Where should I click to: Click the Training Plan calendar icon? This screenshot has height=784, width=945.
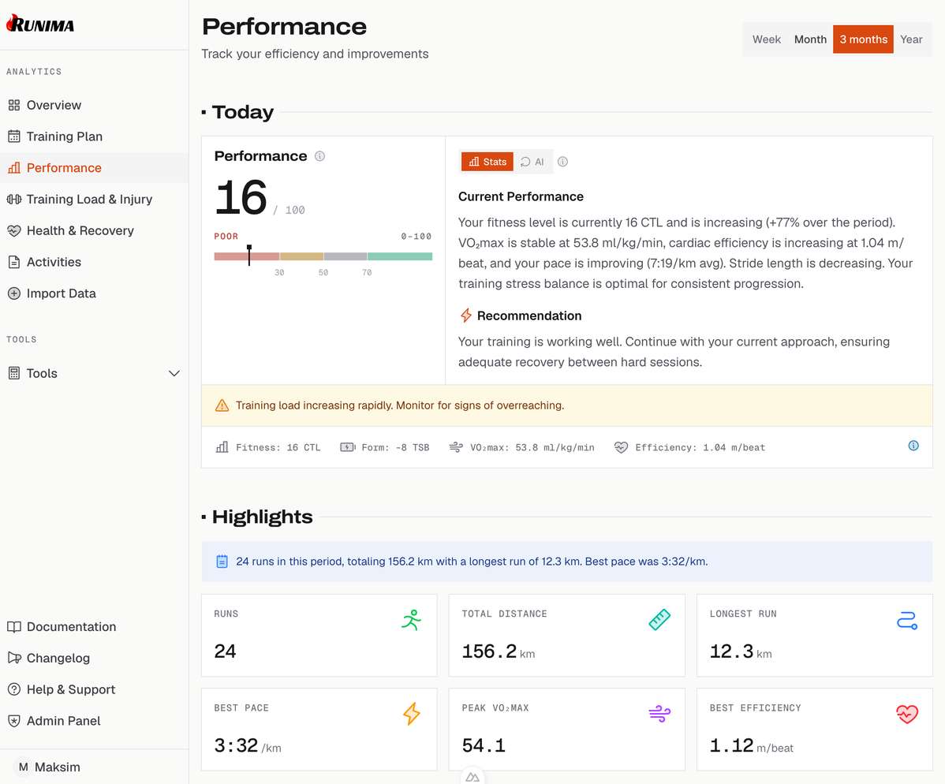point(14,136)
